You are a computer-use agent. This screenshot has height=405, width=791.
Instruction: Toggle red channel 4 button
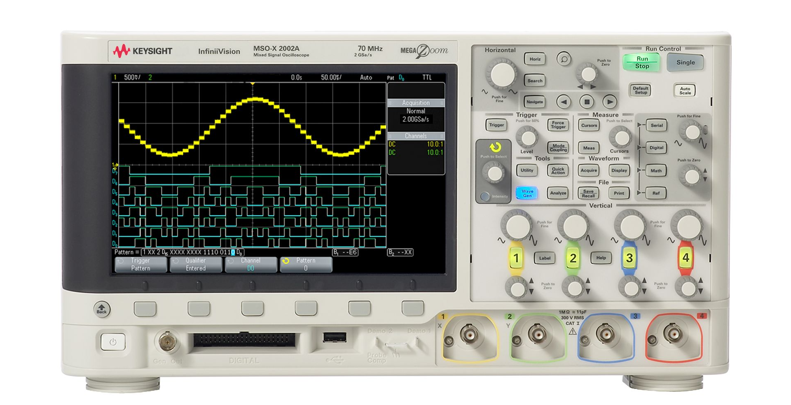(686, 258)
